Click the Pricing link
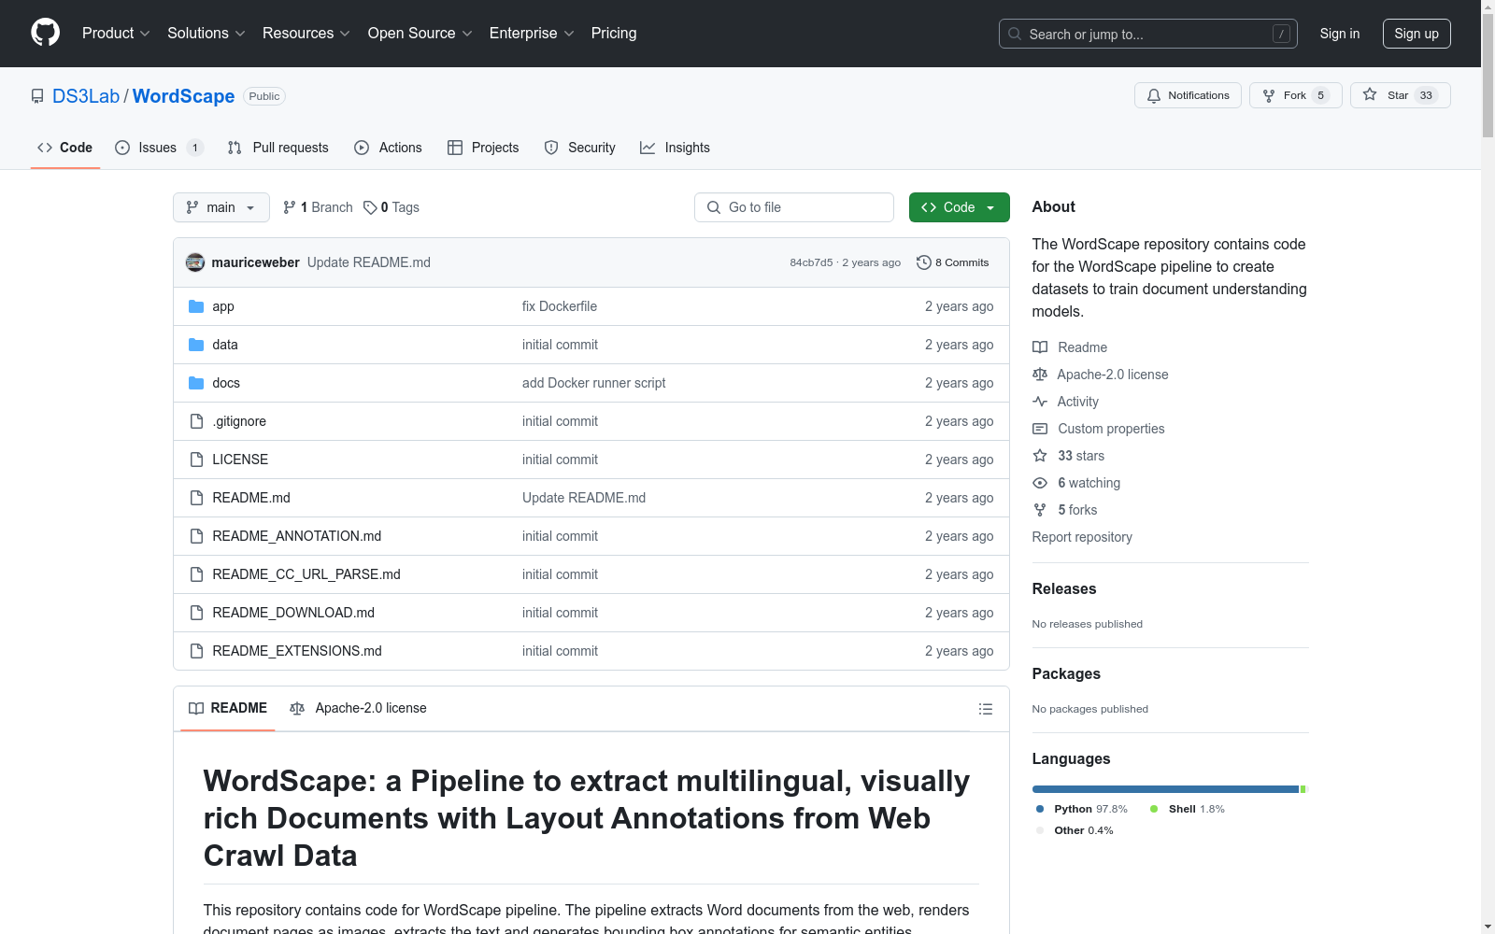Image resolution: width=1495 pixels, height=934 pixels. pos(614,33)
